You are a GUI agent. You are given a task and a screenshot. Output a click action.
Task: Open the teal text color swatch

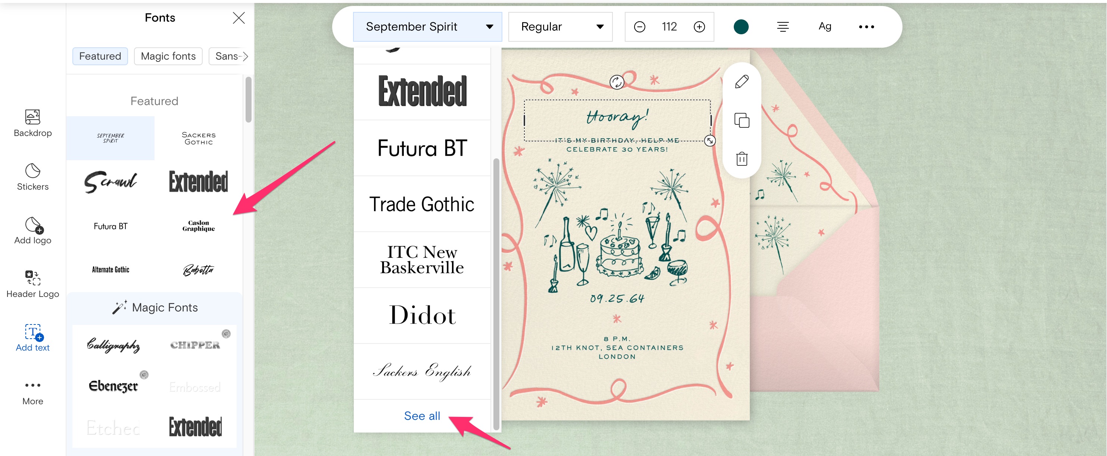[x=741, y=26]
